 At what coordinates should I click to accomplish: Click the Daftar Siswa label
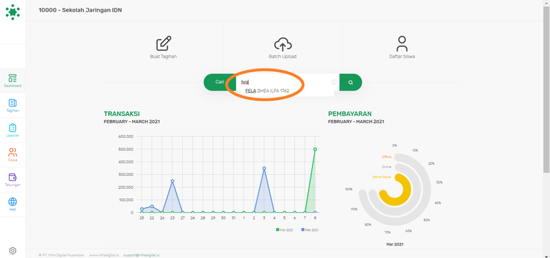pyautogui.click(x=402, y=56)
